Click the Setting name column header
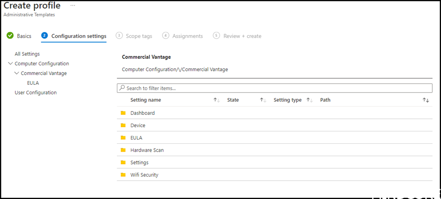 (146, 100)
